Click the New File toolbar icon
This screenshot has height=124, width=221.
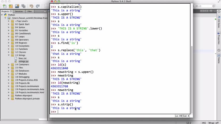(x=4, y=6)
